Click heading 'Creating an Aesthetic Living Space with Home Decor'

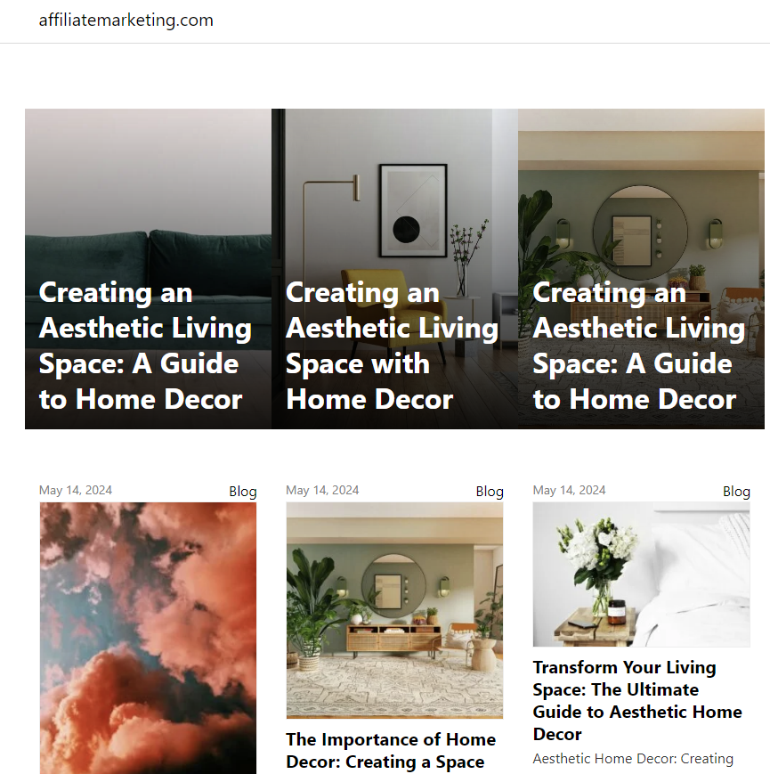[393, 346]
